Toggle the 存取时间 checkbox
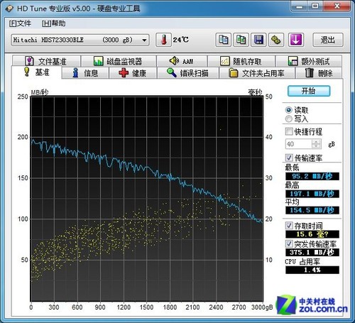The image size is (355, 323). coord(289,226)
